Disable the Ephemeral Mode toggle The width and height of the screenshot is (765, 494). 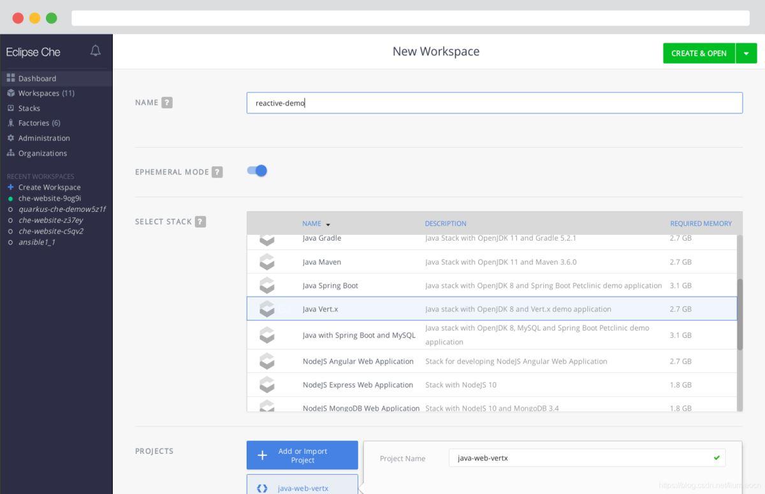tap(257, 171)
